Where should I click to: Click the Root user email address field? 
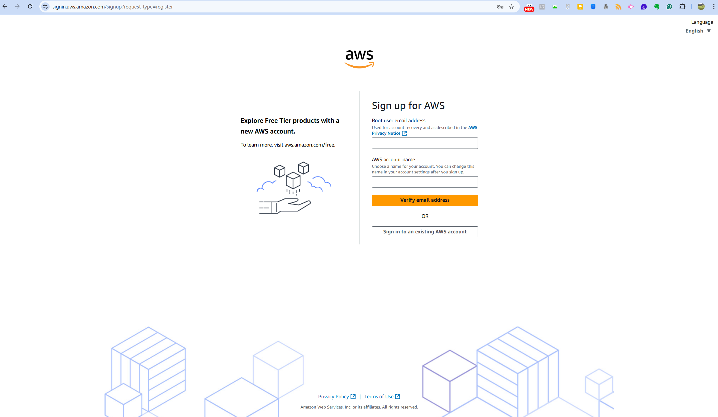tap(424, 143)
